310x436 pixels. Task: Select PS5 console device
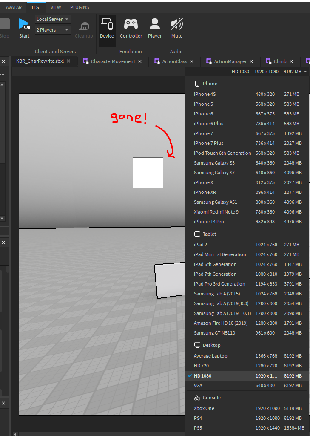tap(247, 427)
